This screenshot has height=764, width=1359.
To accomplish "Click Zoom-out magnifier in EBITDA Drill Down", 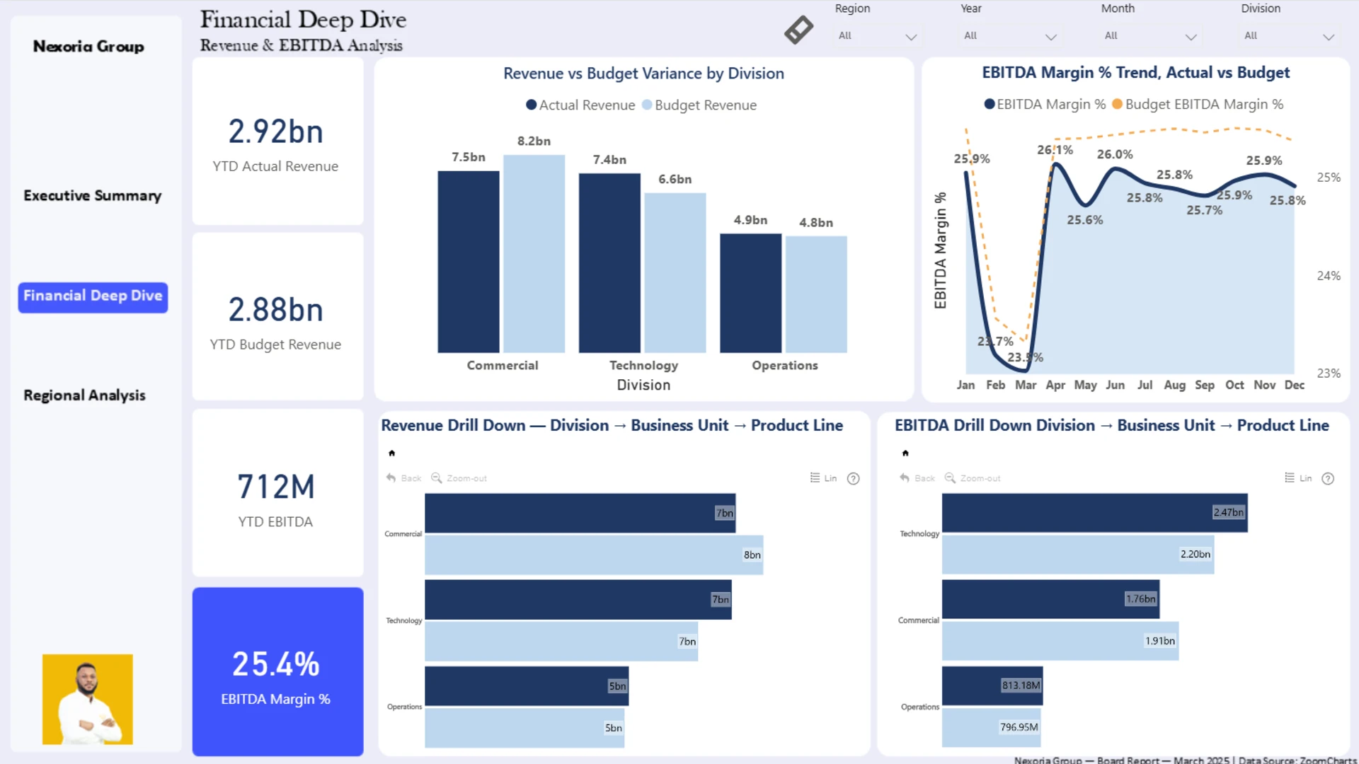I will click(x=973, y=478).
